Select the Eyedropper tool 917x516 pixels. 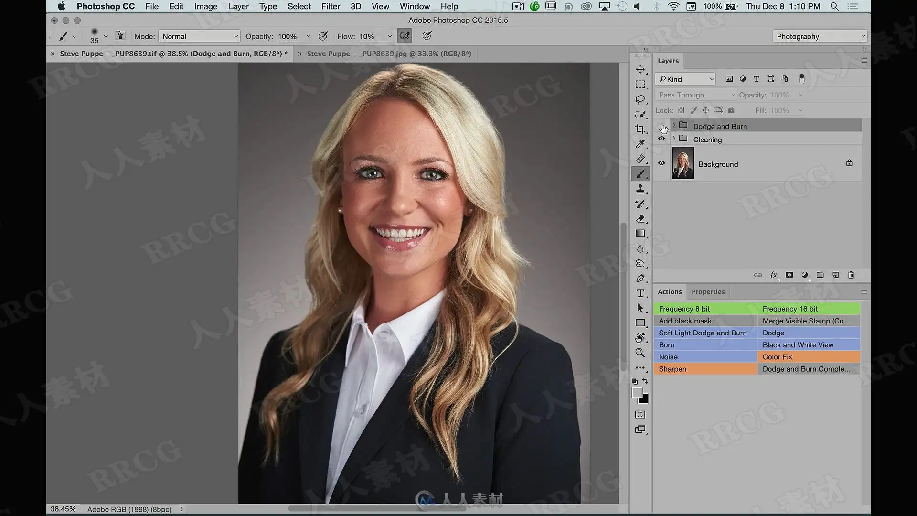pyautogui.click(x=640, y=144)
